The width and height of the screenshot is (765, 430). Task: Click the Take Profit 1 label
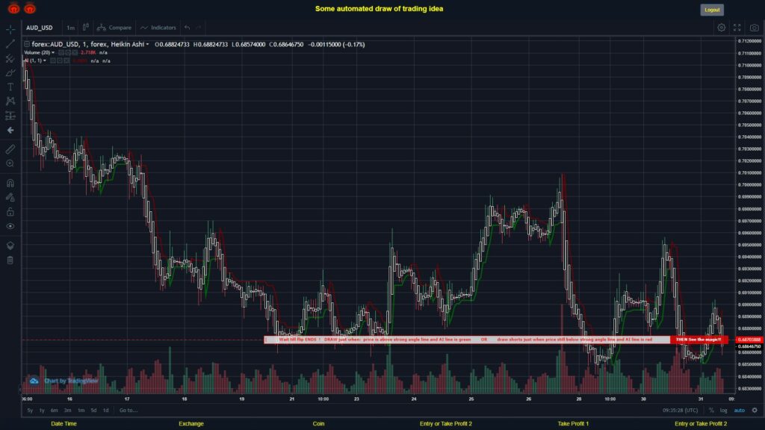click(573, 424)
